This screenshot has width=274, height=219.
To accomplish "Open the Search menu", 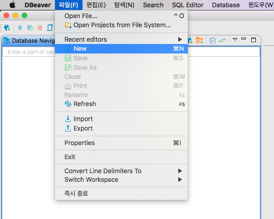I will [153, 5].
